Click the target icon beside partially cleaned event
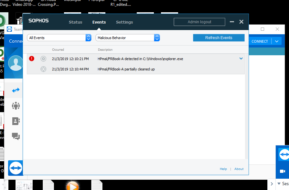 point(43,69)
